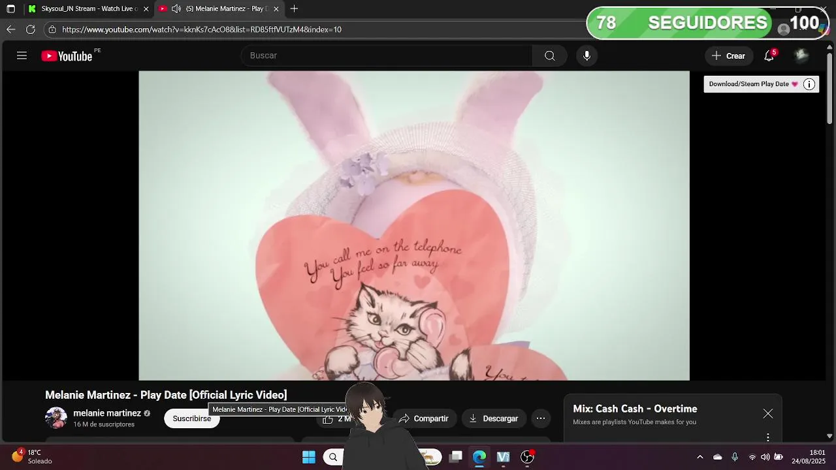Click the Compartir share button

tap(425, 418)
